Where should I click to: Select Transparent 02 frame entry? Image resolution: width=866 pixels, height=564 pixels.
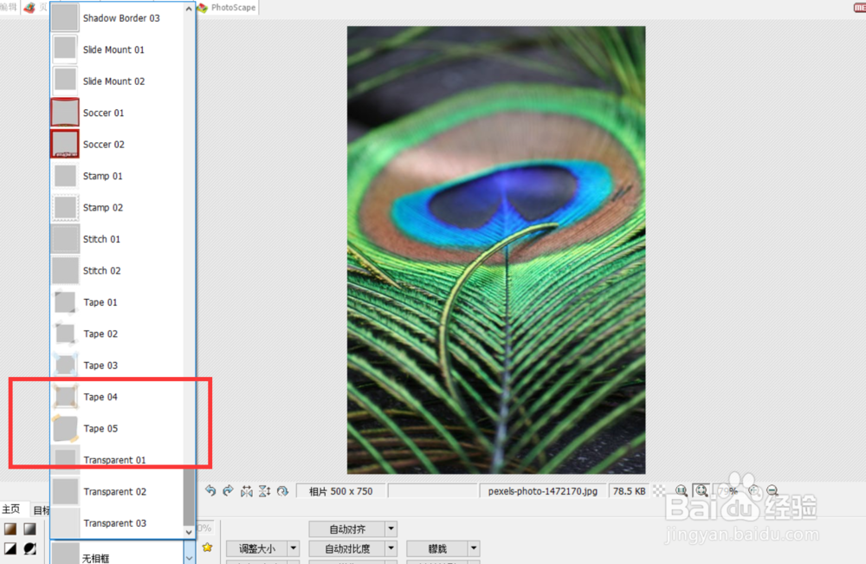tap(117, 491)
